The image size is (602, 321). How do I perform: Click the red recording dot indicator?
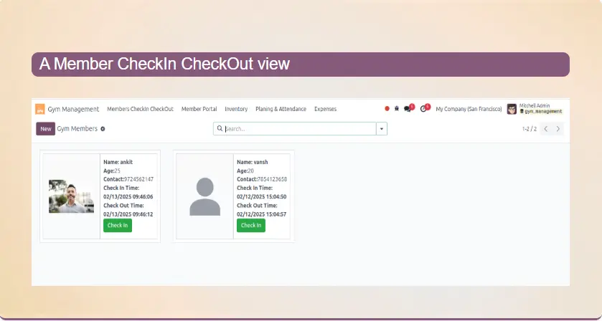387,109
